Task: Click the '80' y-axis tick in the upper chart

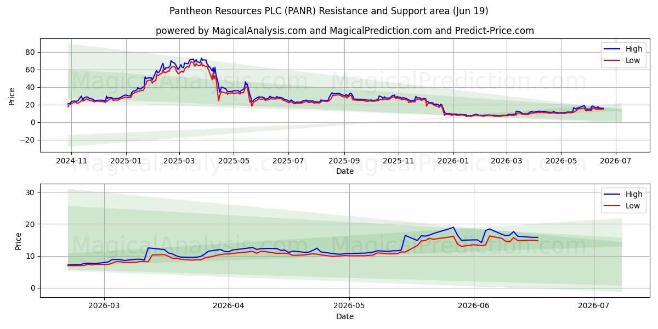Action: pyautogui.click(x=31, y=52)
